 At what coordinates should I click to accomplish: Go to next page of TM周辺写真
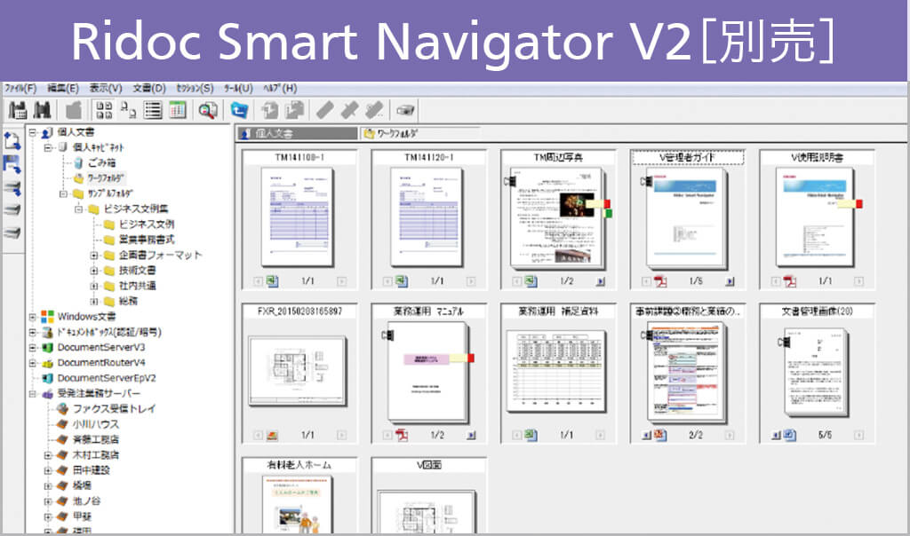point(600,281)
